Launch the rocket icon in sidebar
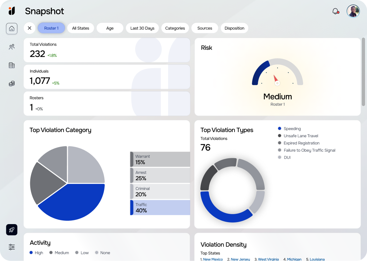367x261 pixels. point(12,230)
